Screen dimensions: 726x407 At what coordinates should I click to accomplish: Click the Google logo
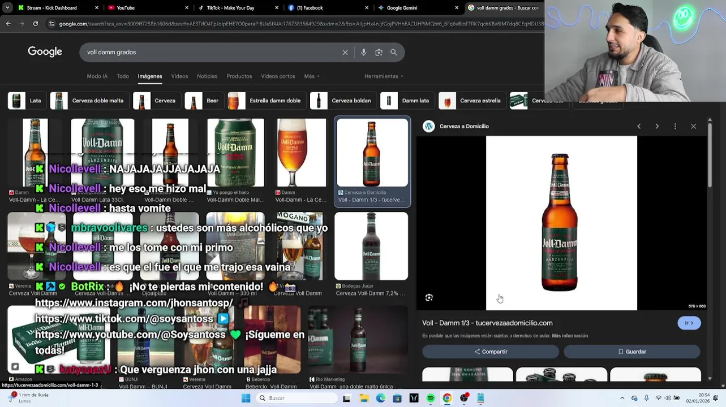(45, 52)
